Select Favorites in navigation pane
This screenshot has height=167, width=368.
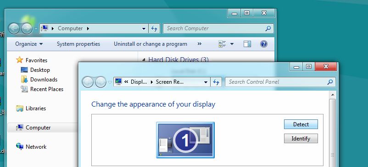pyautogui.click(x=36, y=60)
